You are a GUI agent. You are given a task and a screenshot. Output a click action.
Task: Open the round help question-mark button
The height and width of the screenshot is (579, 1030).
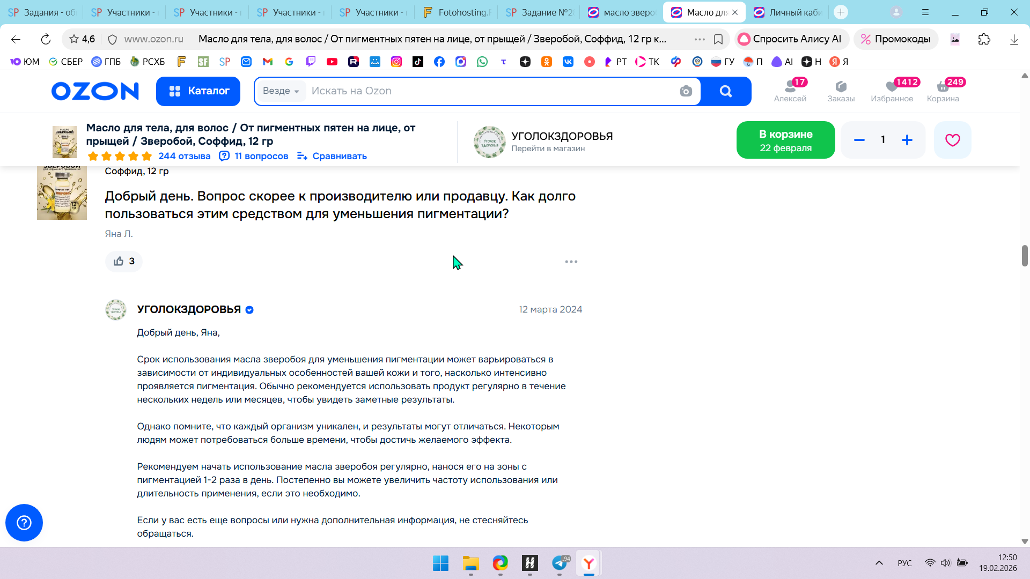(24, 523)
